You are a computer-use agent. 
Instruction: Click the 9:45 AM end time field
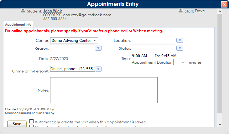[x=172, y=56]
